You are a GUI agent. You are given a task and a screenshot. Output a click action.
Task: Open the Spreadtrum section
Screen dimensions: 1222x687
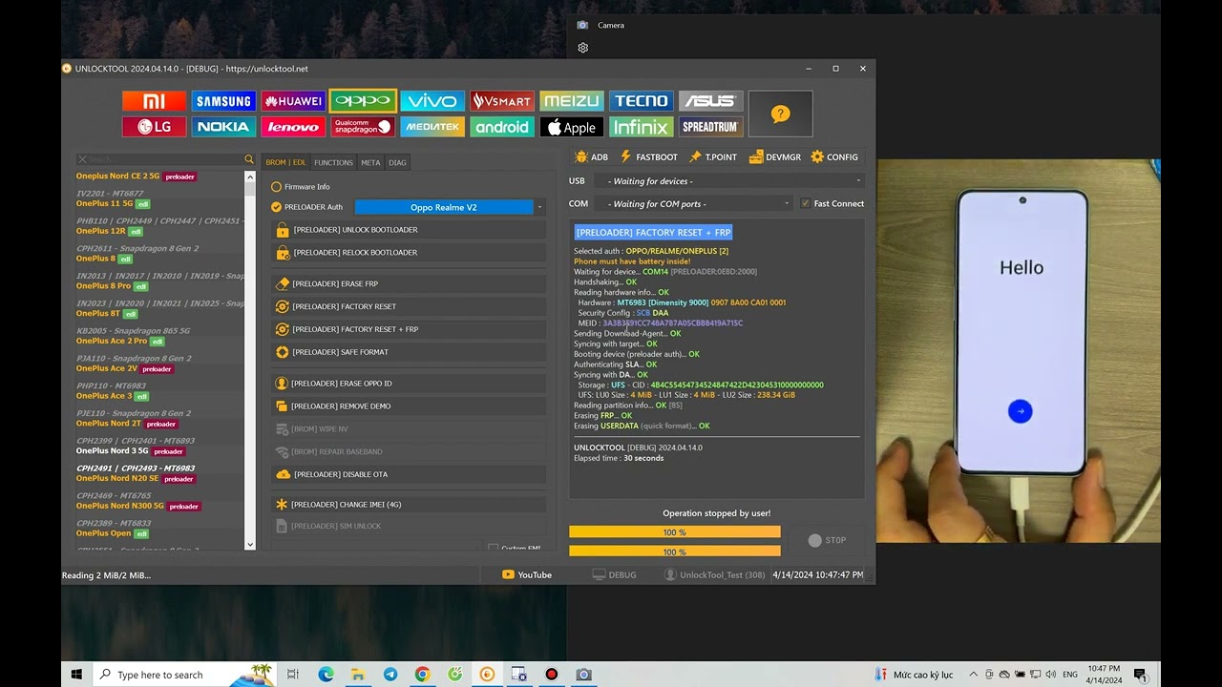click(711, 127)
